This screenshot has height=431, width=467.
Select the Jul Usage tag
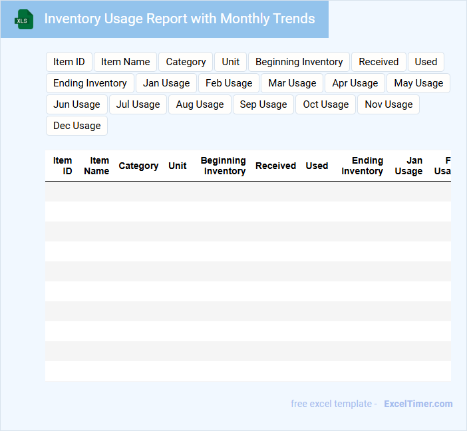[x=138, y=104]
